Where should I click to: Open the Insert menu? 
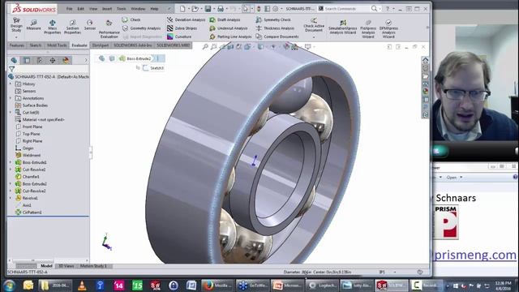click(x=107, y=9)
